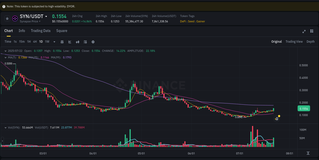
Task: Open the chart settings gear icon
Action: (93, 42)
